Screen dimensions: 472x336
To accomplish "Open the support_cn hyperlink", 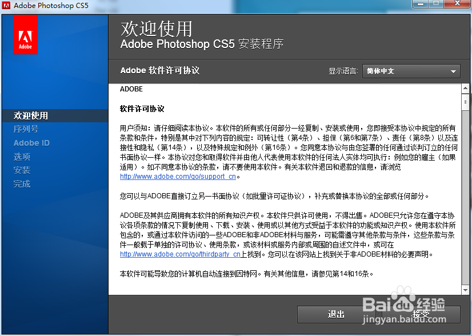I will (178, 177).
